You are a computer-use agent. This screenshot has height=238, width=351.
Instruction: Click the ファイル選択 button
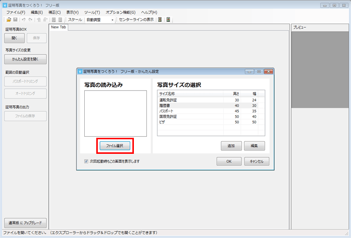coord(115,146)
